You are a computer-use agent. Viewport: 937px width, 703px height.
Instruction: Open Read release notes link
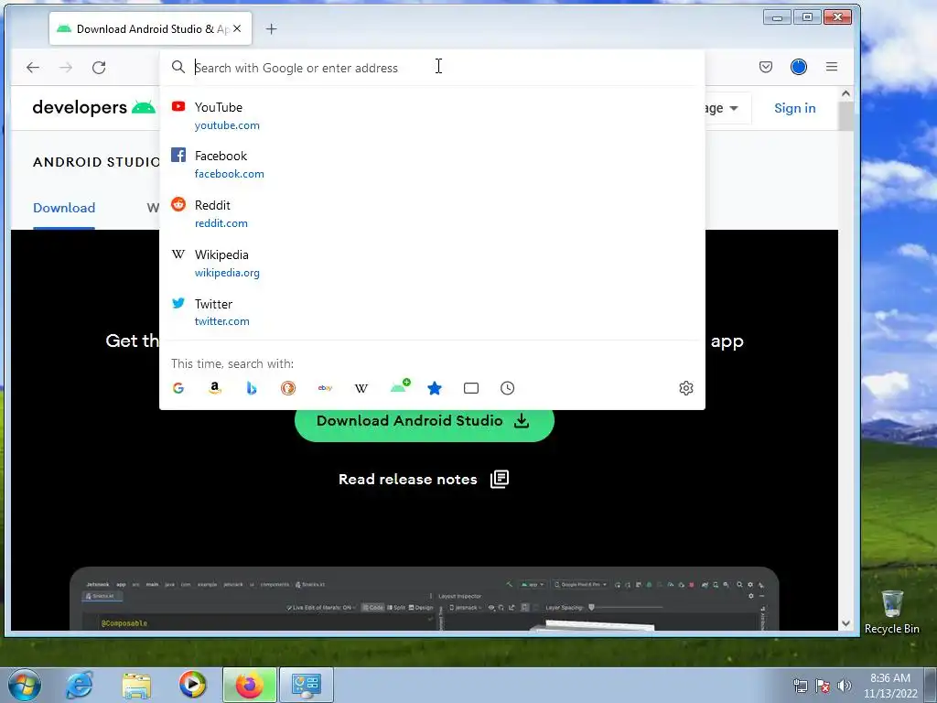[424, 480]
